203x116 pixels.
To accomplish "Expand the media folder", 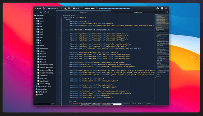I will click(x=36, y=45).
